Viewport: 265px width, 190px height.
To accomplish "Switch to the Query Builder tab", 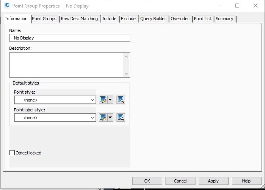I will [153, 19].
